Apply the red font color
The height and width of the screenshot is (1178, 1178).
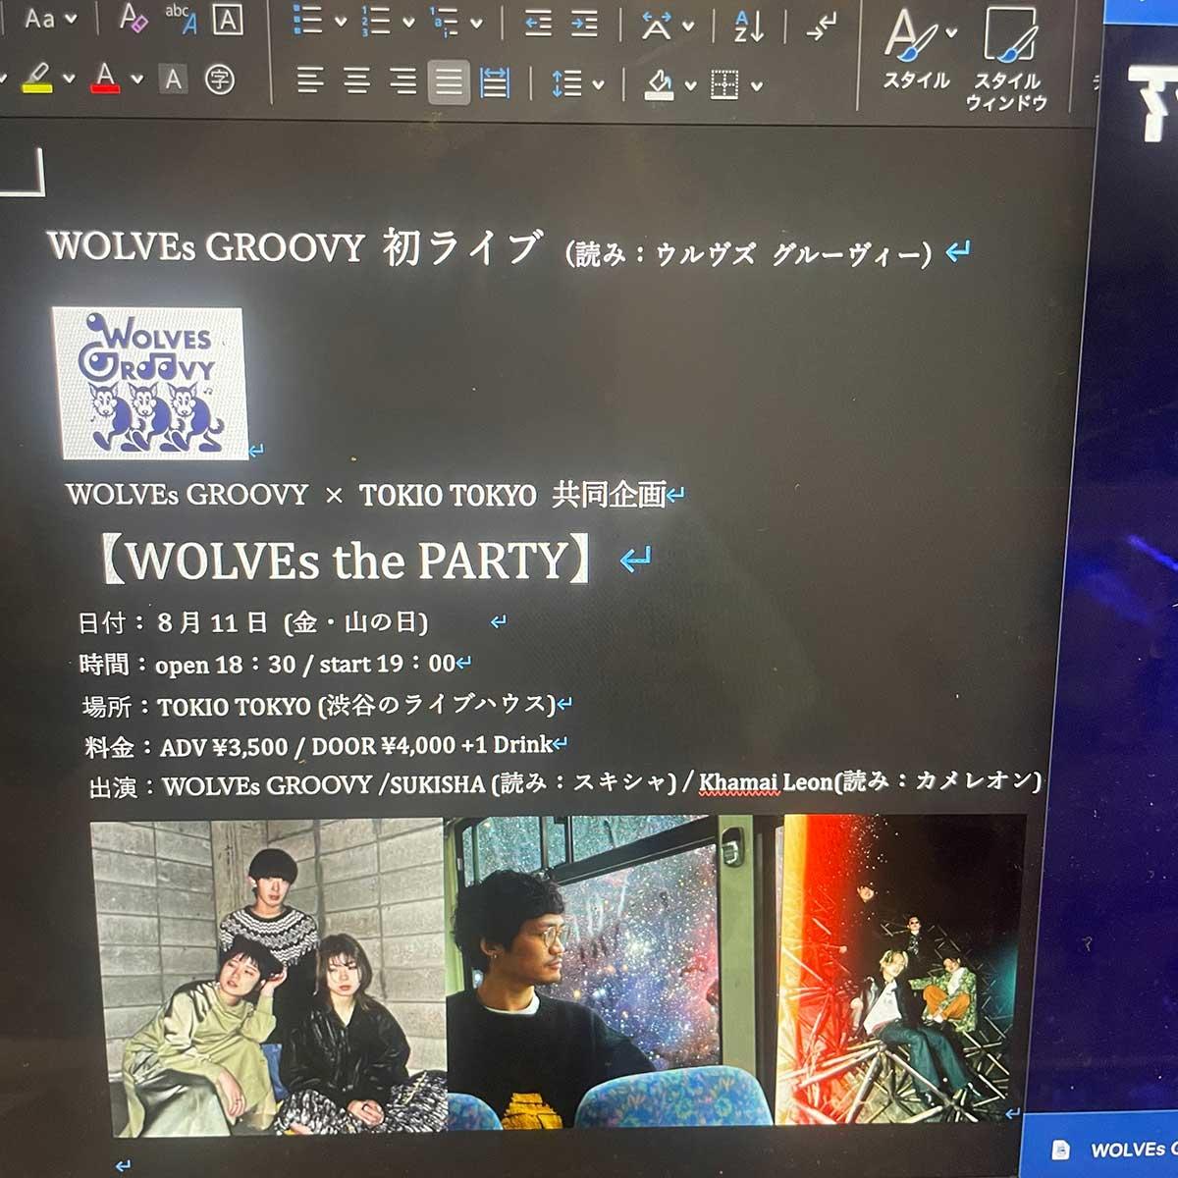(105, 77)
